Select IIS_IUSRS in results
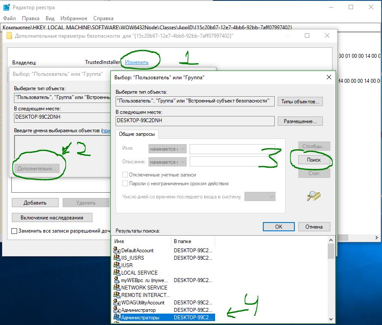The height and width of the screenshot is (325, 382). coord(133,258)
